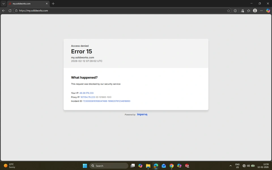
Task: Click the (ID 101865-100) proxy text
Action: pyautogui.click(x=104, y=97)
